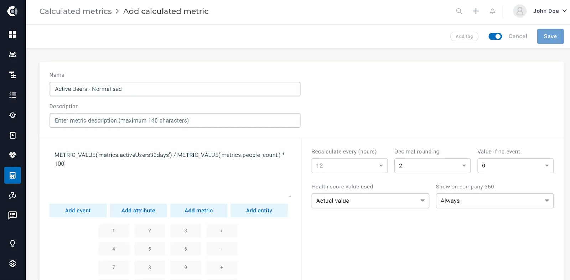Click Add event button
This screenshot has width=570, height=280.
pos(78,211)
